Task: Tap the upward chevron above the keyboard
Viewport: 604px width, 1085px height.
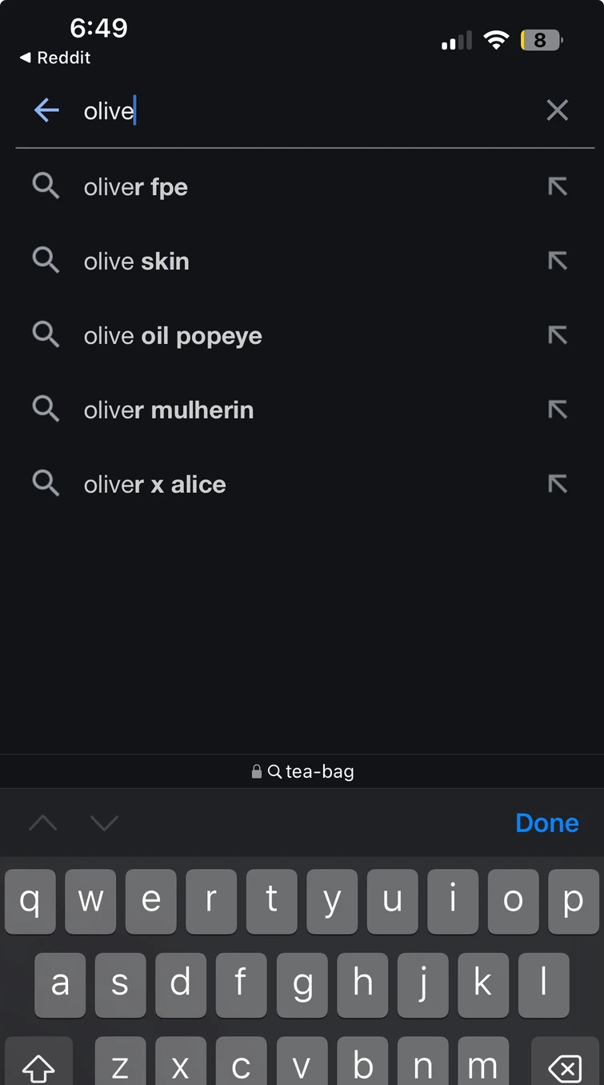Action: click(43, 823)
